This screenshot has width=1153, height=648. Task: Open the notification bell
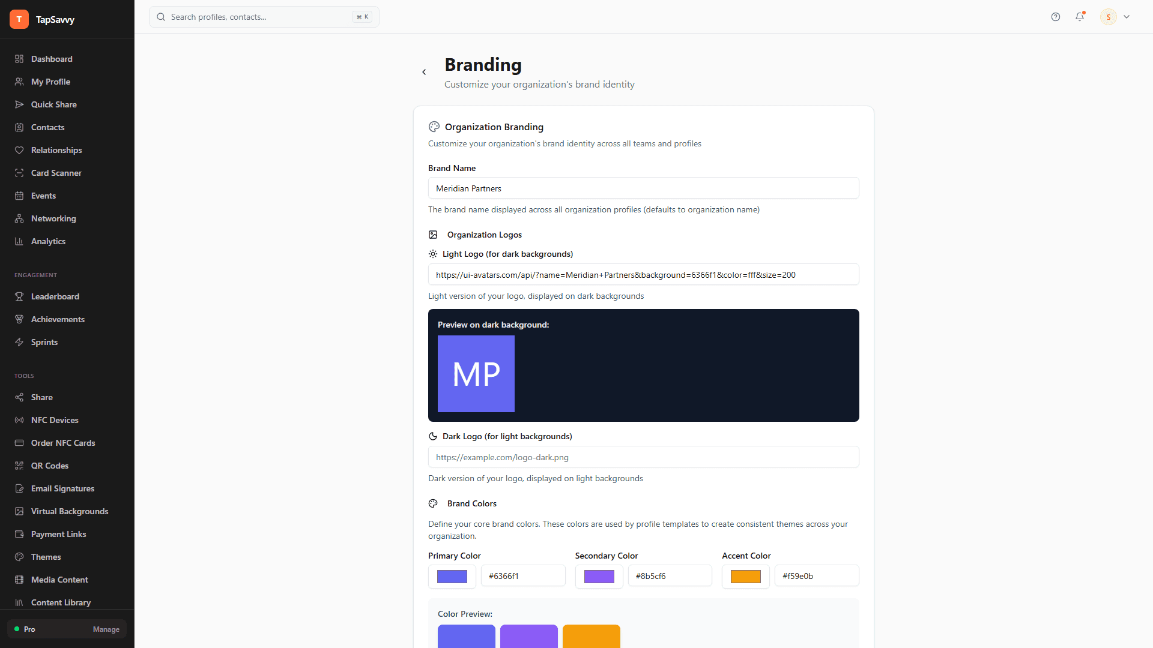tap(1080, 17)
